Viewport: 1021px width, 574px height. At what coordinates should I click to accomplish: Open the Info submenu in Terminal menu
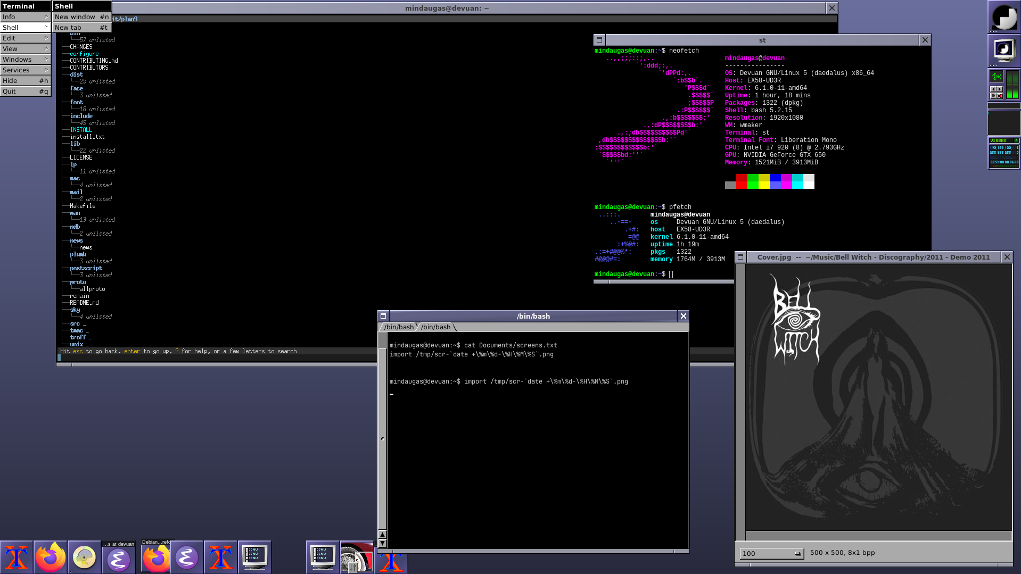pos(26,17)
